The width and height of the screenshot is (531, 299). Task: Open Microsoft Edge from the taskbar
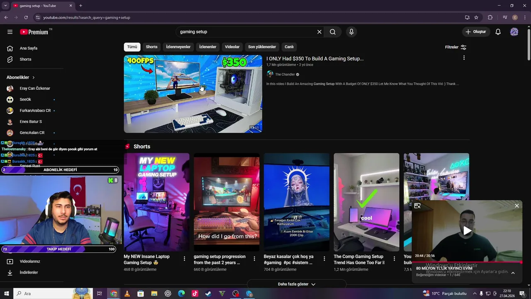click(181, 294)
